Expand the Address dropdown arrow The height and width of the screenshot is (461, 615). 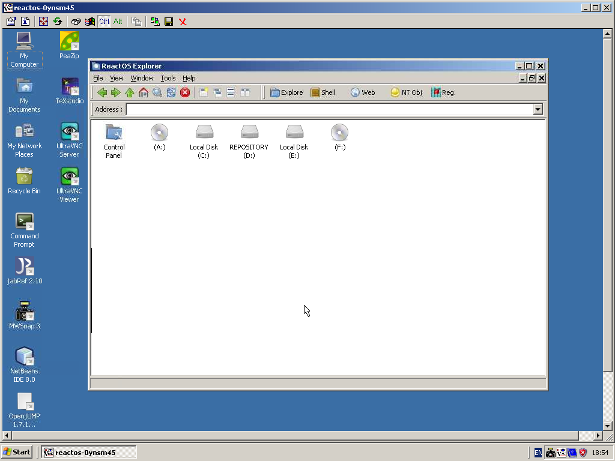(538, 109)
